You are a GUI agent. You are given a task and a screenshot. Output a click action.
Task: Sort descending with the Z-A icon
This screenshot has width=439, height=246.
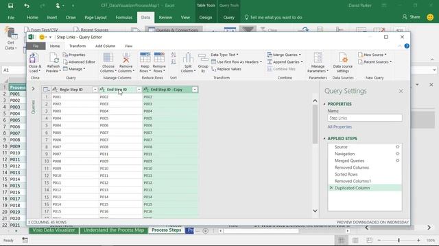pos(174,61)
